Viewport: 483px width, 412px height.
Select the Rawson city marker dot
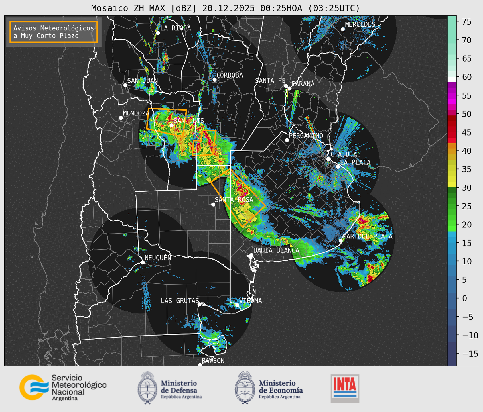coord(200,365)
